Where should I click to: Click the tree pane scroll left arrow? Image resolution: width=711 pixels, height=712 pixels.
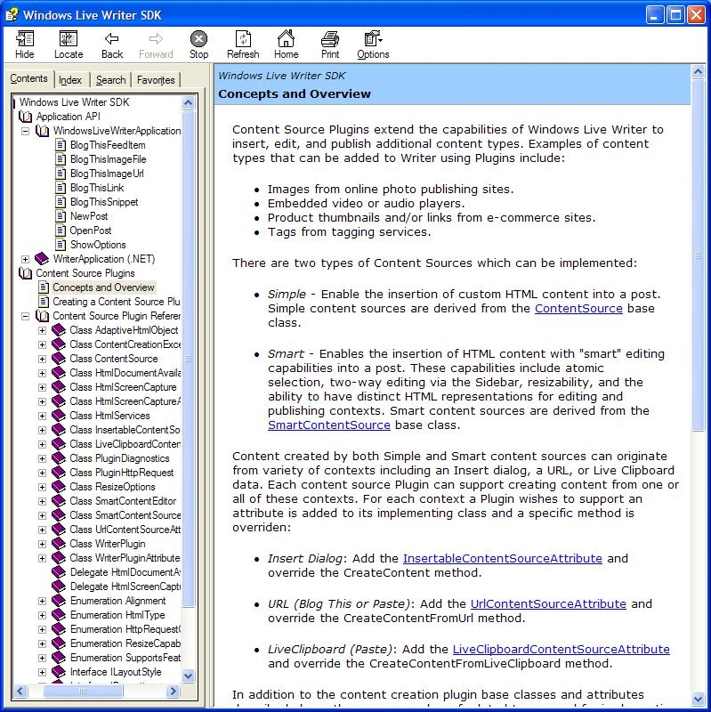(20, 692)
